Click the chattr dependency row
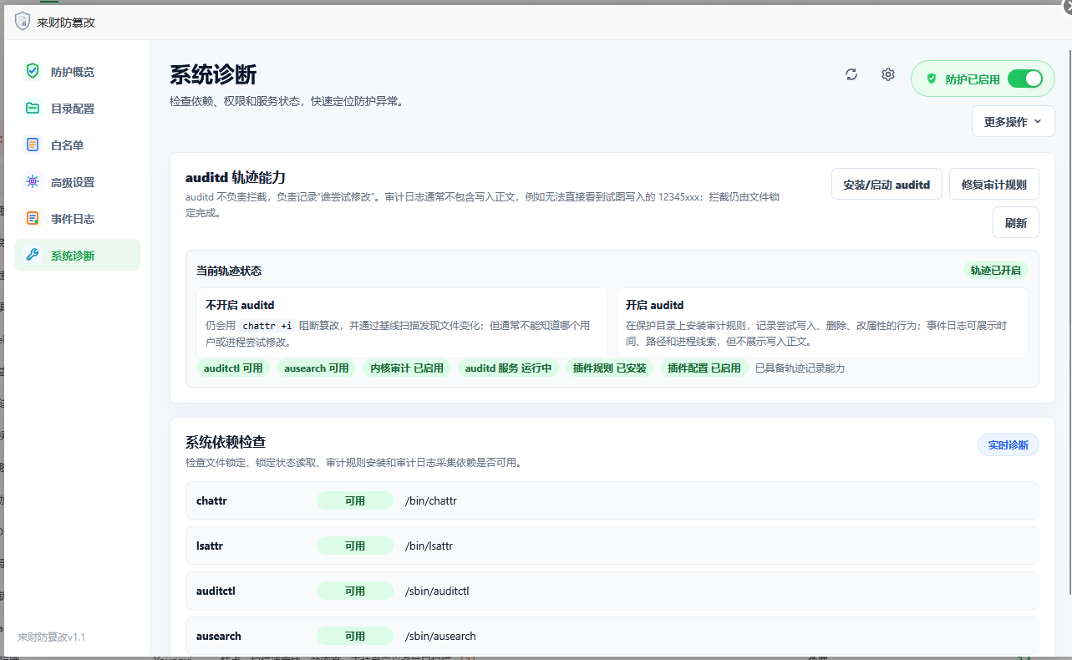This screenshot has width=1072, height=660. (612, 500)
